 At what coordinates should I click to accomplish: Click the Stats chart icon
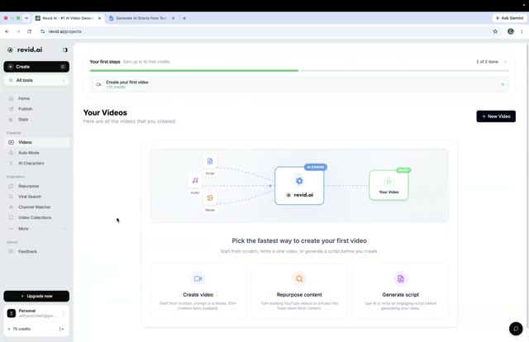(11, 120)
